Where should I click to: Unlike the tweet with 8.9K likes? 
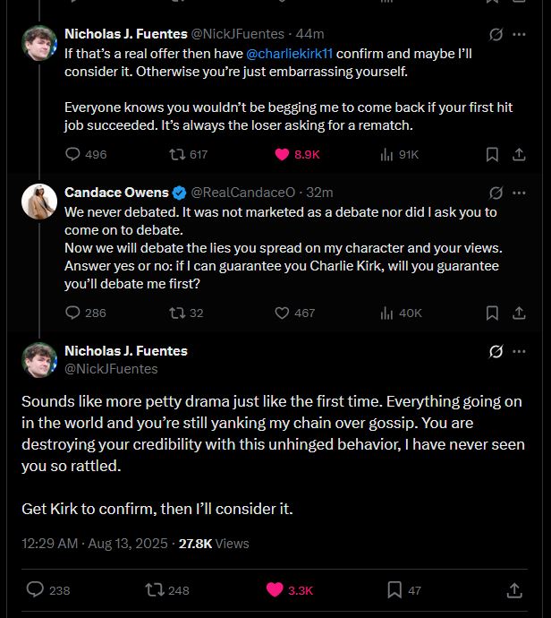[x=283, y=154]
